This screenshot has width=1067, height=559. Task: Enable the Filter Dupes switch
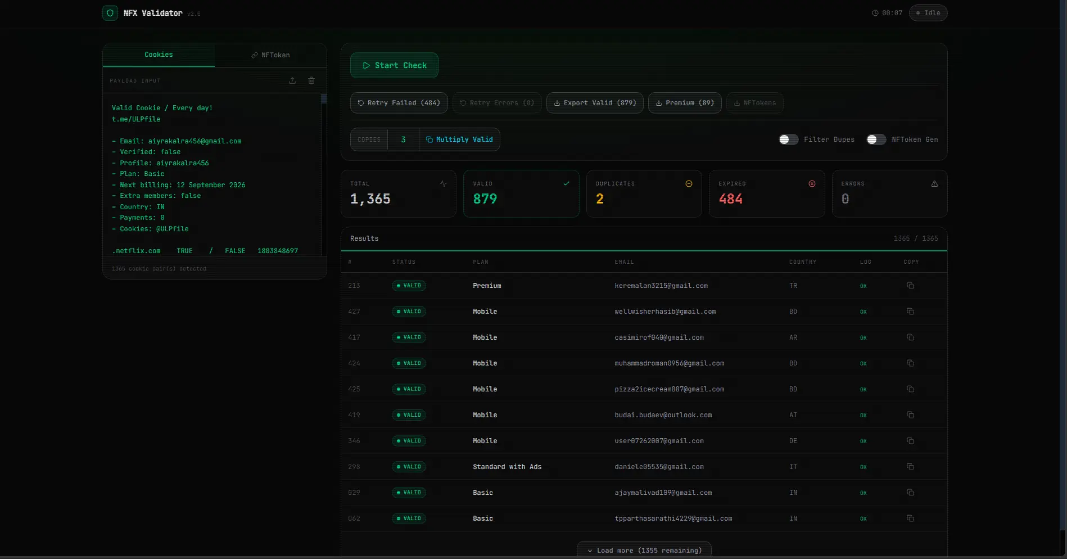pyautogui.click(x=789, y=139)
